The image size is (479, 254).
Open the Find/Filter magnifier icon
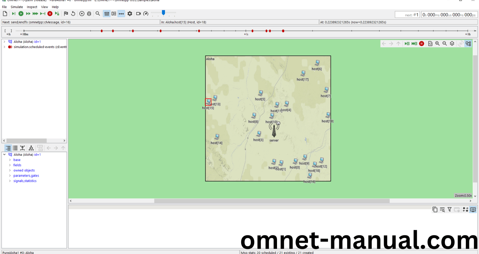click(98, 14)
